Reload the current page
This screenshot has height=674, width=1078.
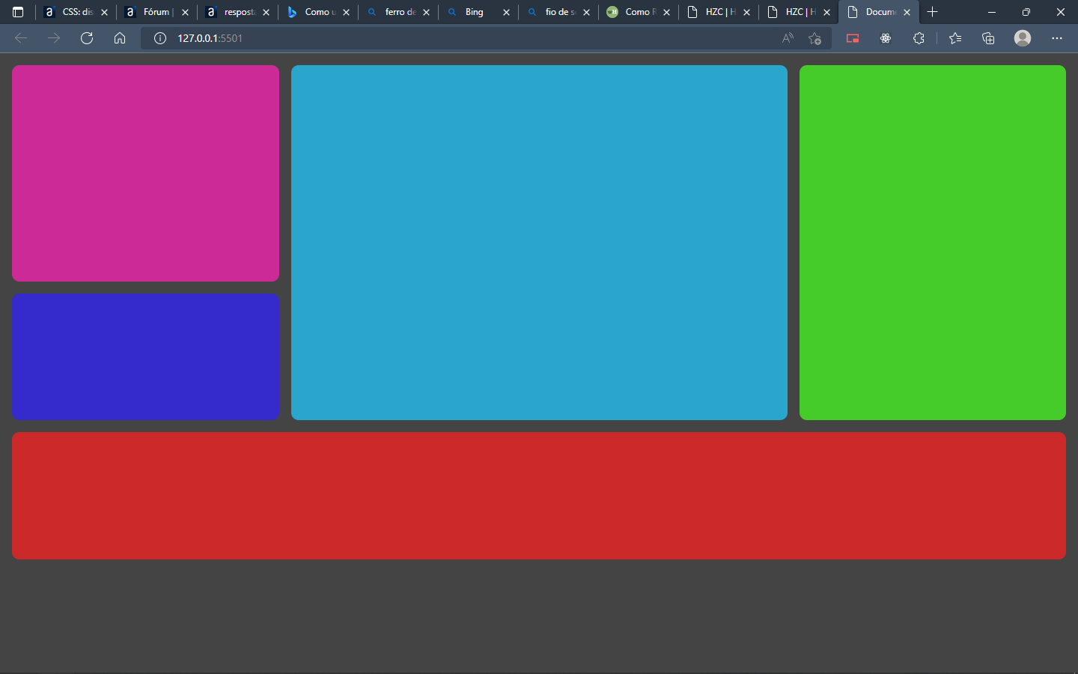point(87,38)
